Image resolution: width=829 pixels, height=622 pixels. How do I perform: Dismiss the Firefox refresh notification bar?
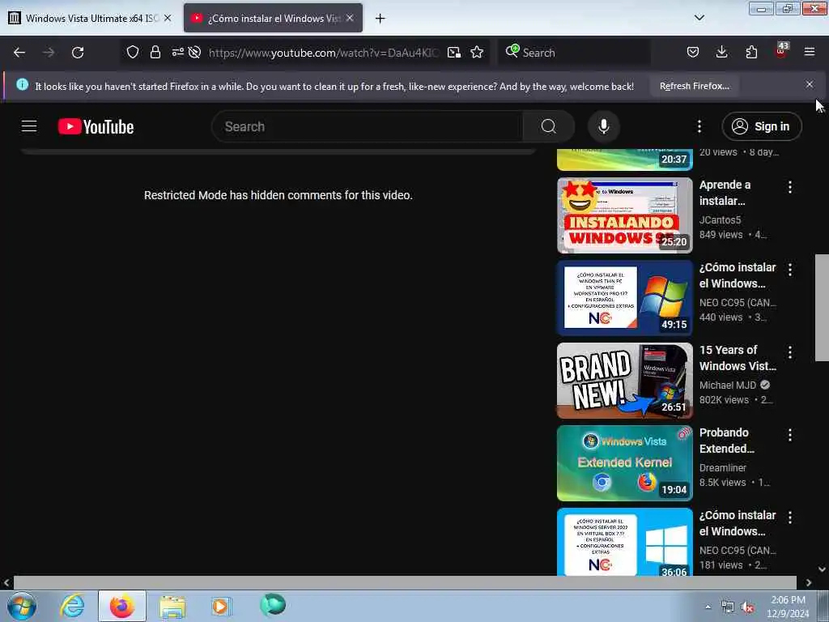pyautogui.click(x=810, y=84)
